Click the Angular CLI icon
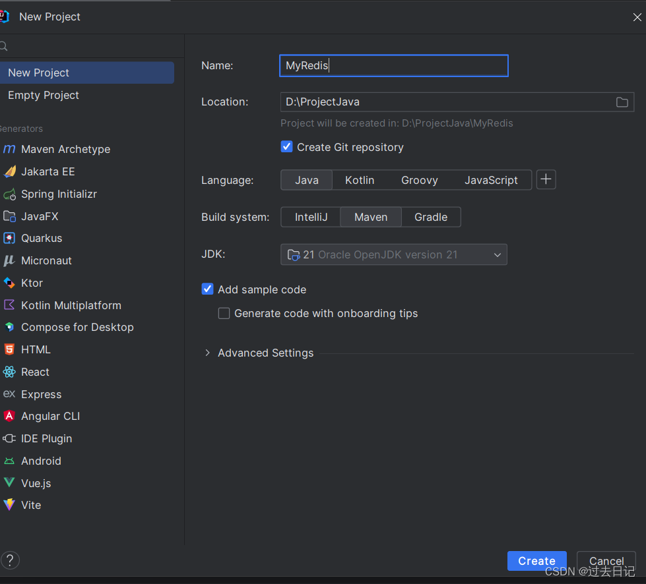 [x=9, y=417]
